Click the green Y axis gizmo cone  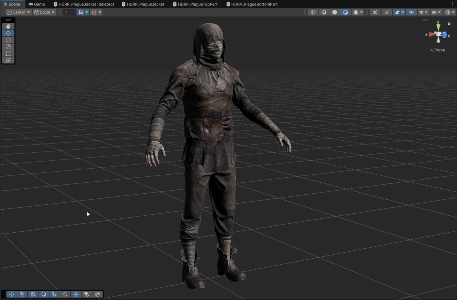tap(438, 27)
